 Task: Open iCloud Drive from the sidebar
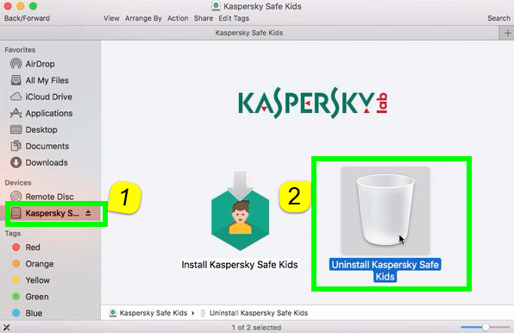(x=41, y=97)
